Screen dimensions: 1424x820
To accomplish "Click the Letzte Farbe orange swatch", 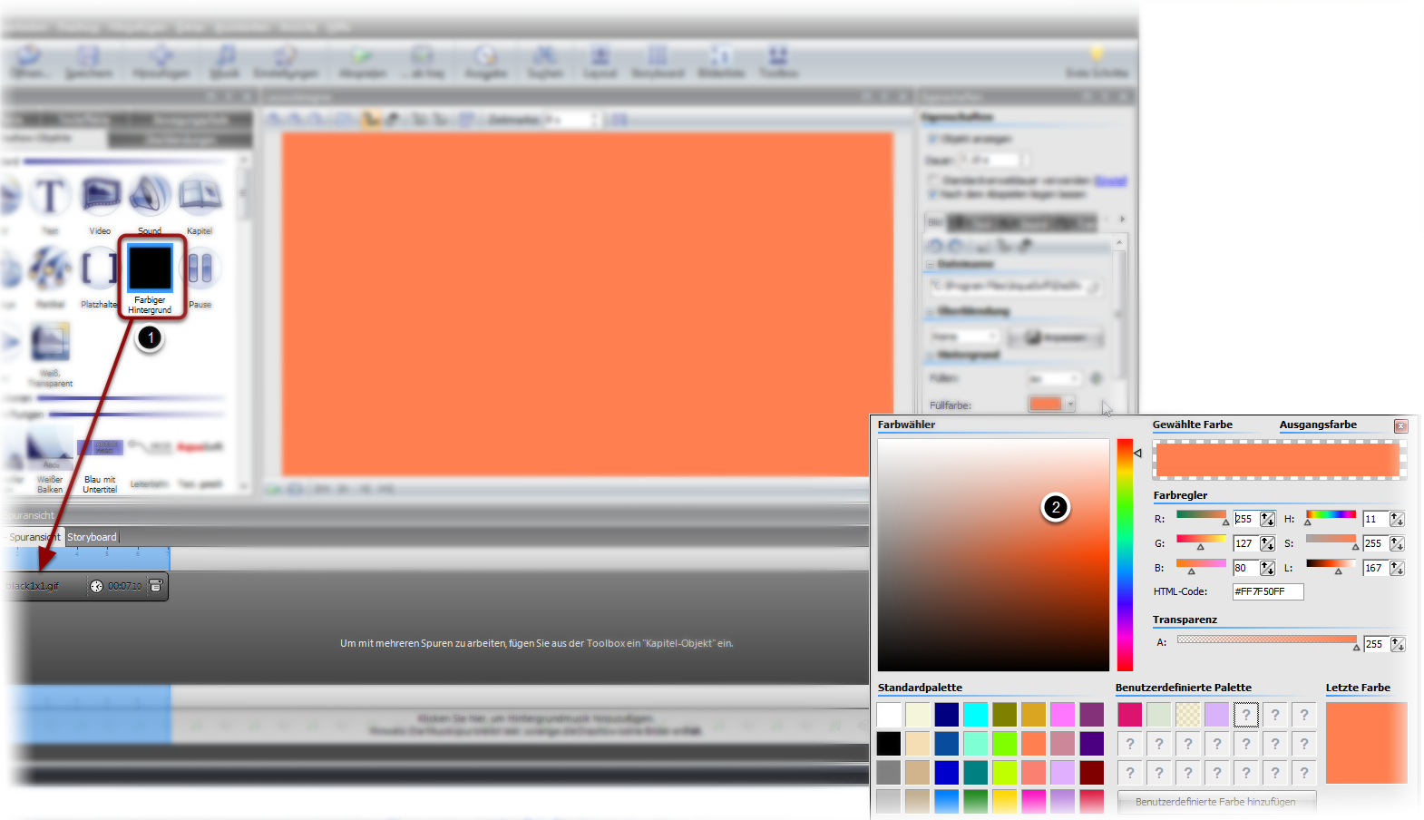I will (1366, 742).
